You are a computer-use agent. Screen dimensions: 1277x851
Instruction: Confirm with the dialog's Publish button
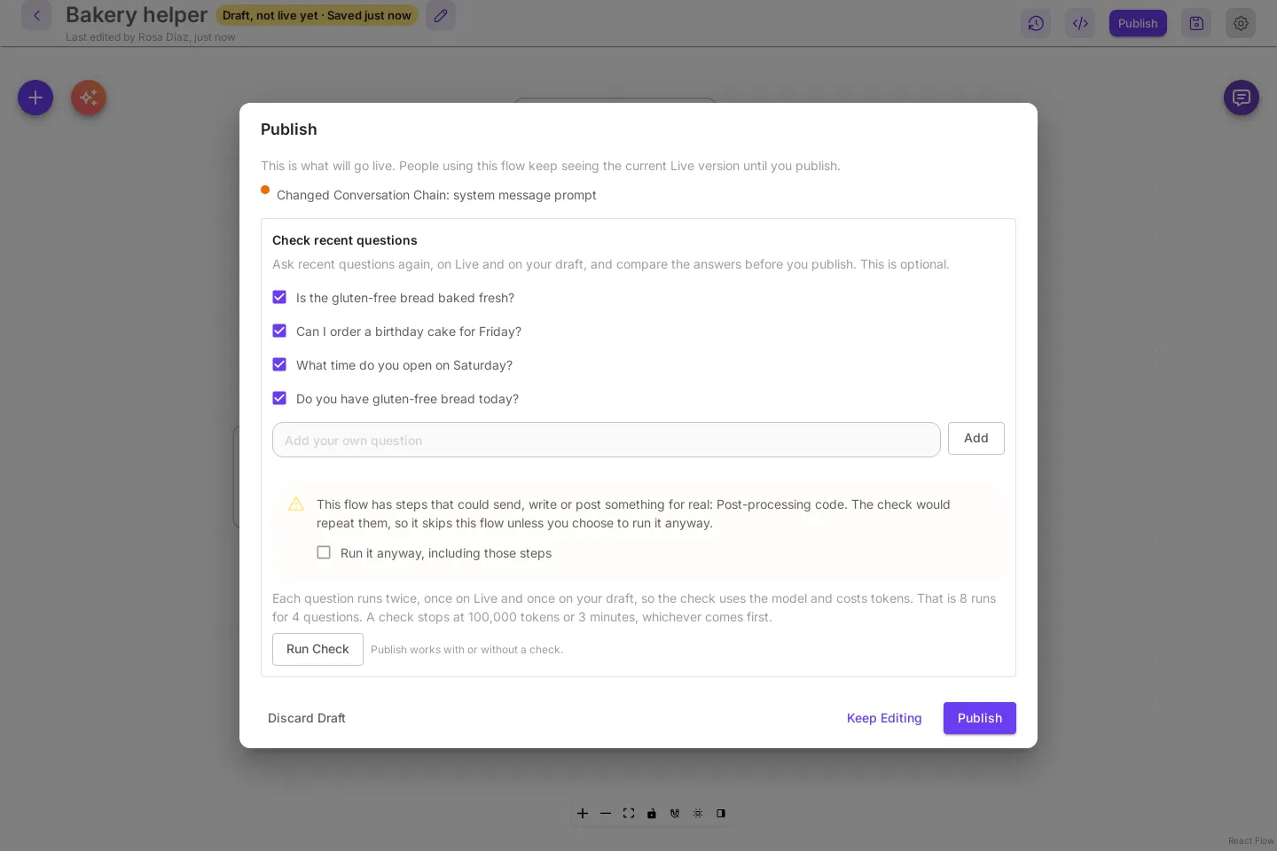980,718
